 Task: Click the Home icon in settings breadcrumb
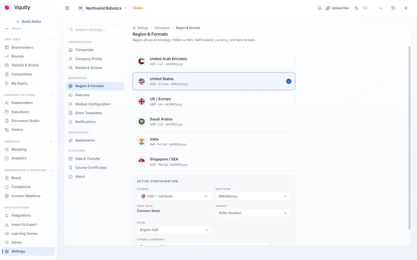pyautogui.click(x=134, y=28)
